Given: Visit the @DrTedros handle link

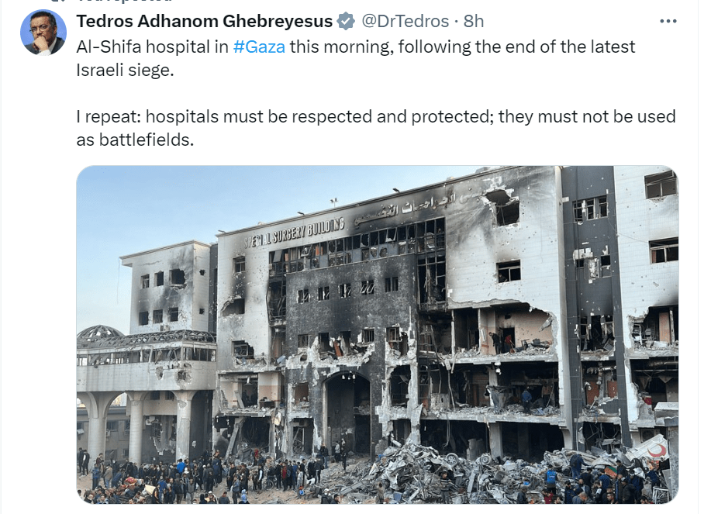Looking at the screenshot, I should pos(405,21).
